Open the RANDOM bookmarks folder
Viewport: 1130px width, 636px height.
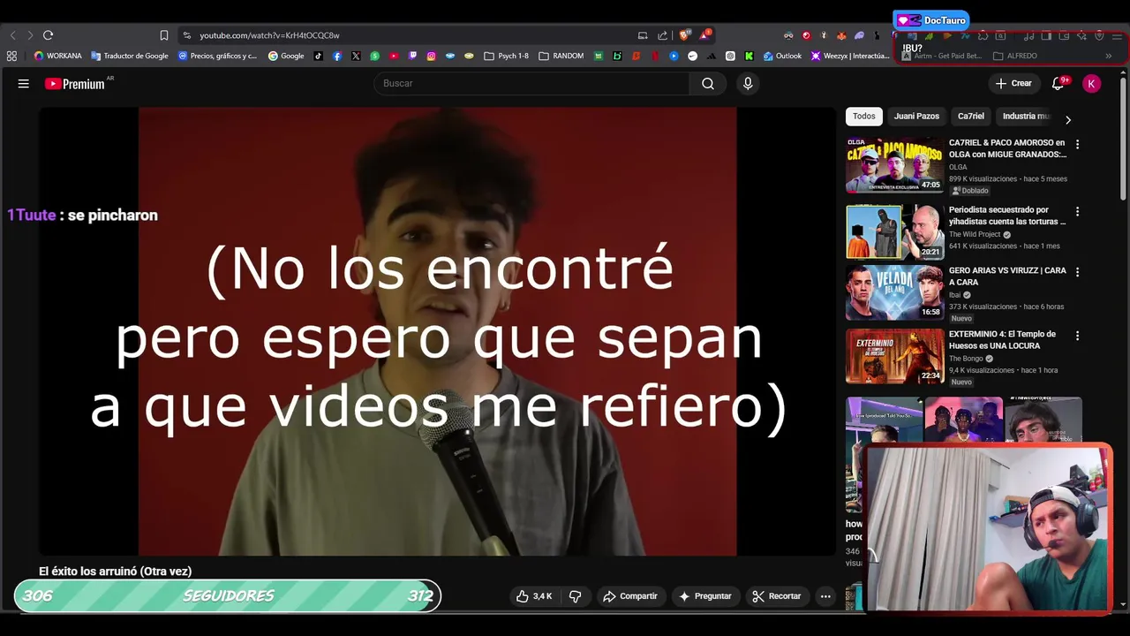561,56
